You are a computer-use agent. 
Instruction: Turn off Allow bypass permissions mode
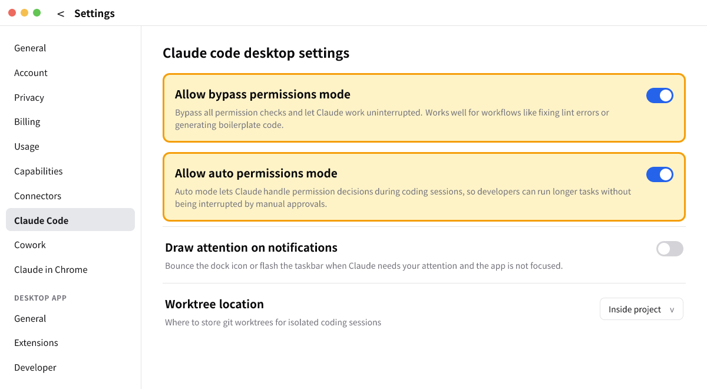[x=660, y=95]
